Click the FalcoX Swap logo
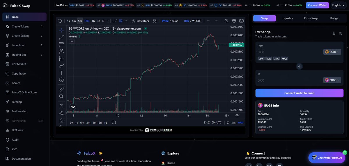This screenshot has height=166, width=349. tap(17, 6)
